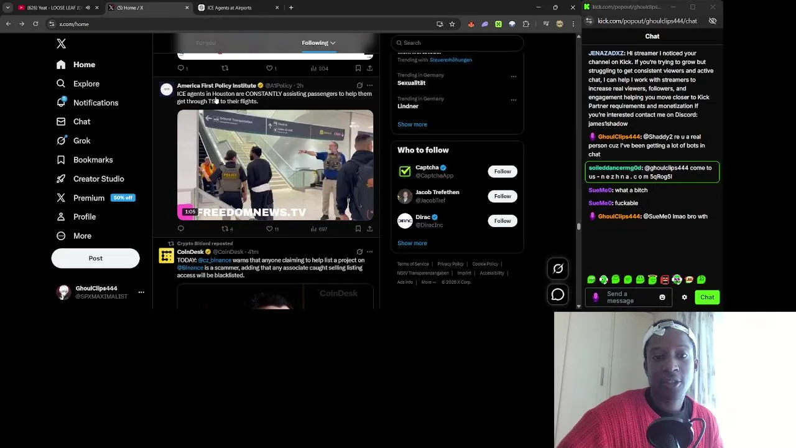Show more under Who to follow
The image size is (796, 448).
tap(412, 243)
